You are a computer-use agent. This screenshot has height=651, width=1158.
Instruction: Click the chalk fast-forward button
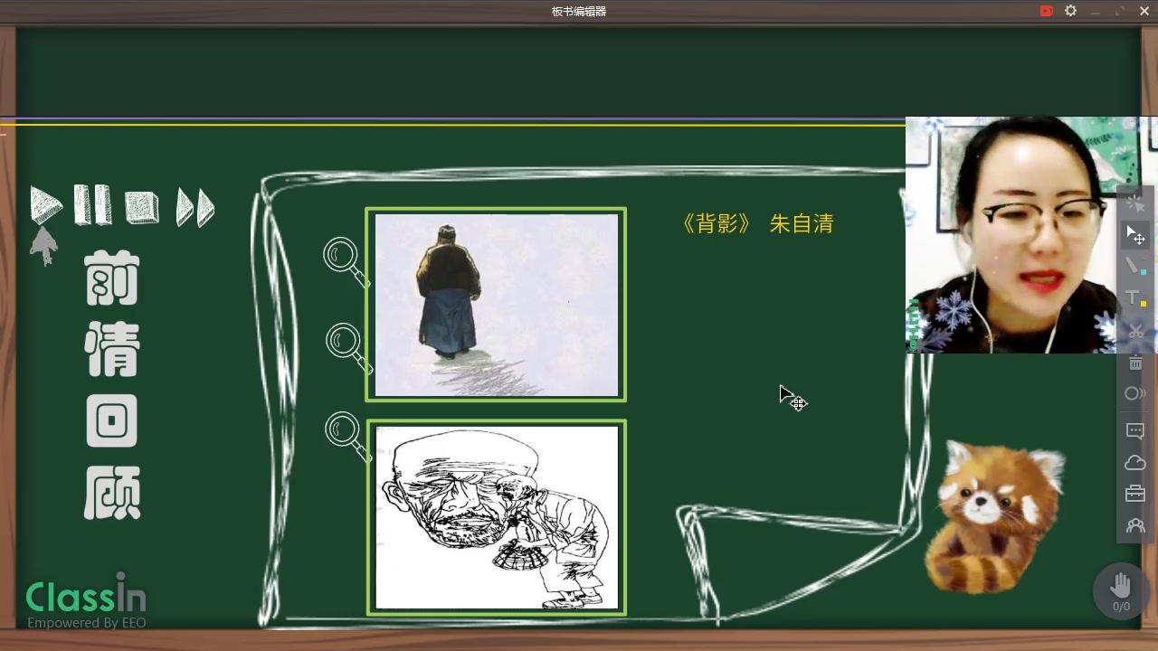tap(195, 207)
